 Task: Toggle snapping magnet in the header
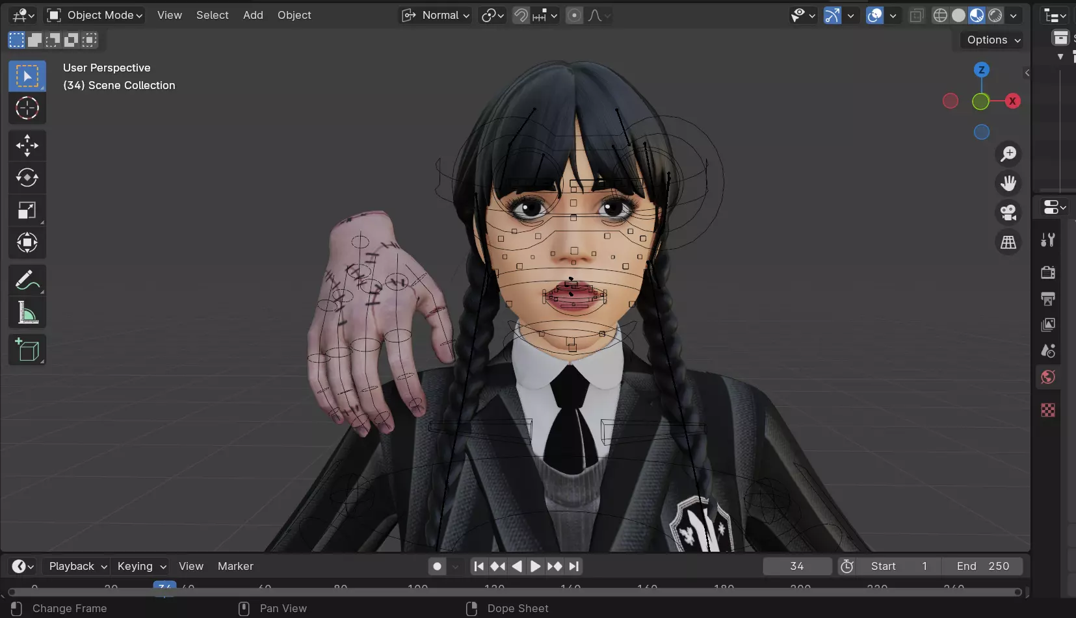[521, 15]
